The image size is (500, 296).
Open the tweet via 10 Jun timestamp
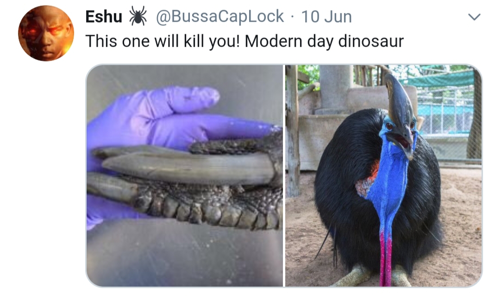tap(326, 17)
